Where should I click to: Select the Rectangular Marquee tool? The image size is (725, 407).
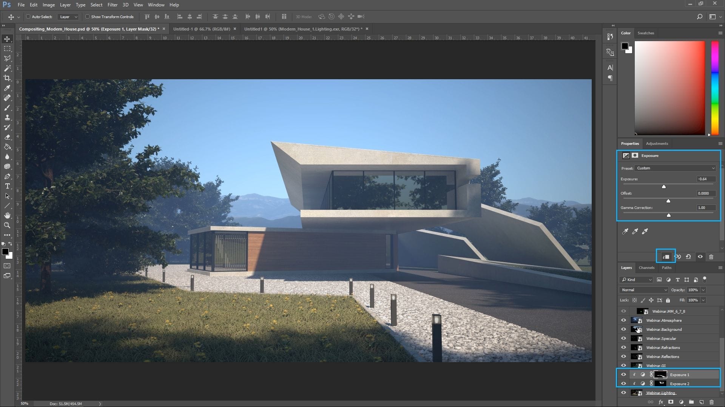(7, 49)
